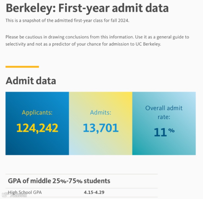Image resolution: width=203 pixels, height=199 pixels.
Task: Click the watermark Chinese text at bottom-left
Action: click(18, 195)
